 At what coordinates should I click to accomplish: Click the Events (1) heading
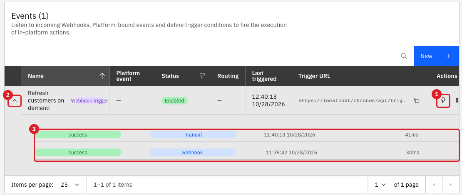[30, 16]
